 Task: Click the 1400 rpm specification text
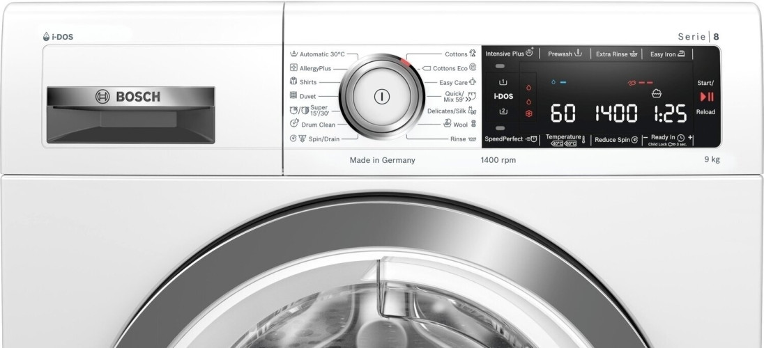(498, 160)
